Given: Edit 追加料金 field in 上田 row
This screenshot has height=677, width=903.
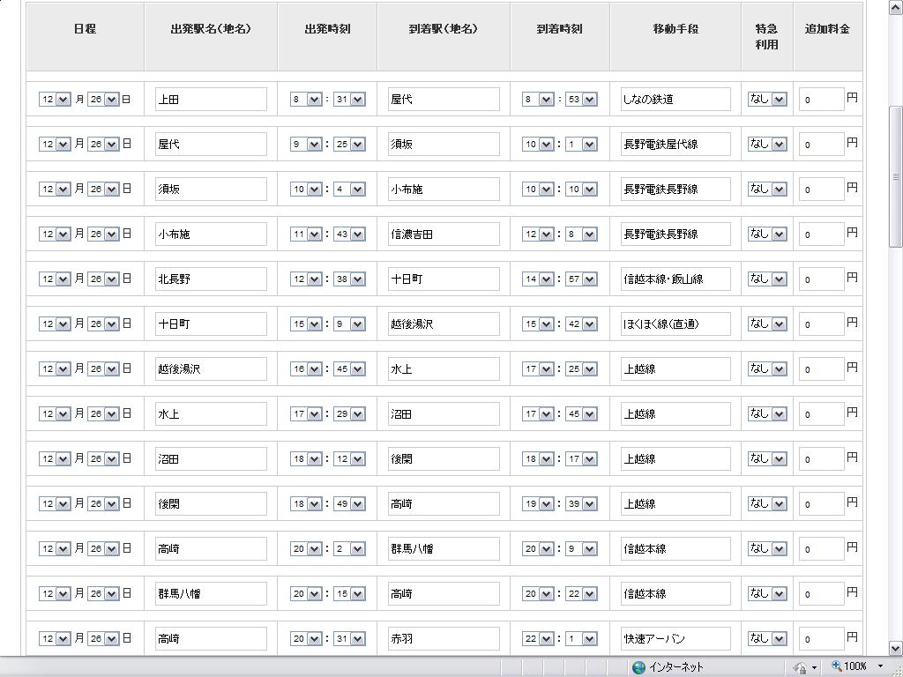Looking at the screenshot, I should click(x=821, y=99).
